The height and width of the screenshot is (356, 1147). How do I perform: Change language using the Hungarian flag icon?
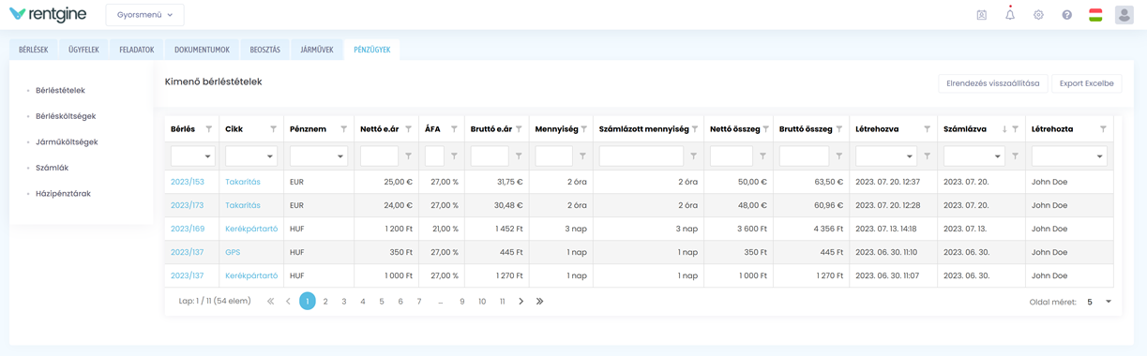click(x=1095, y=15)
